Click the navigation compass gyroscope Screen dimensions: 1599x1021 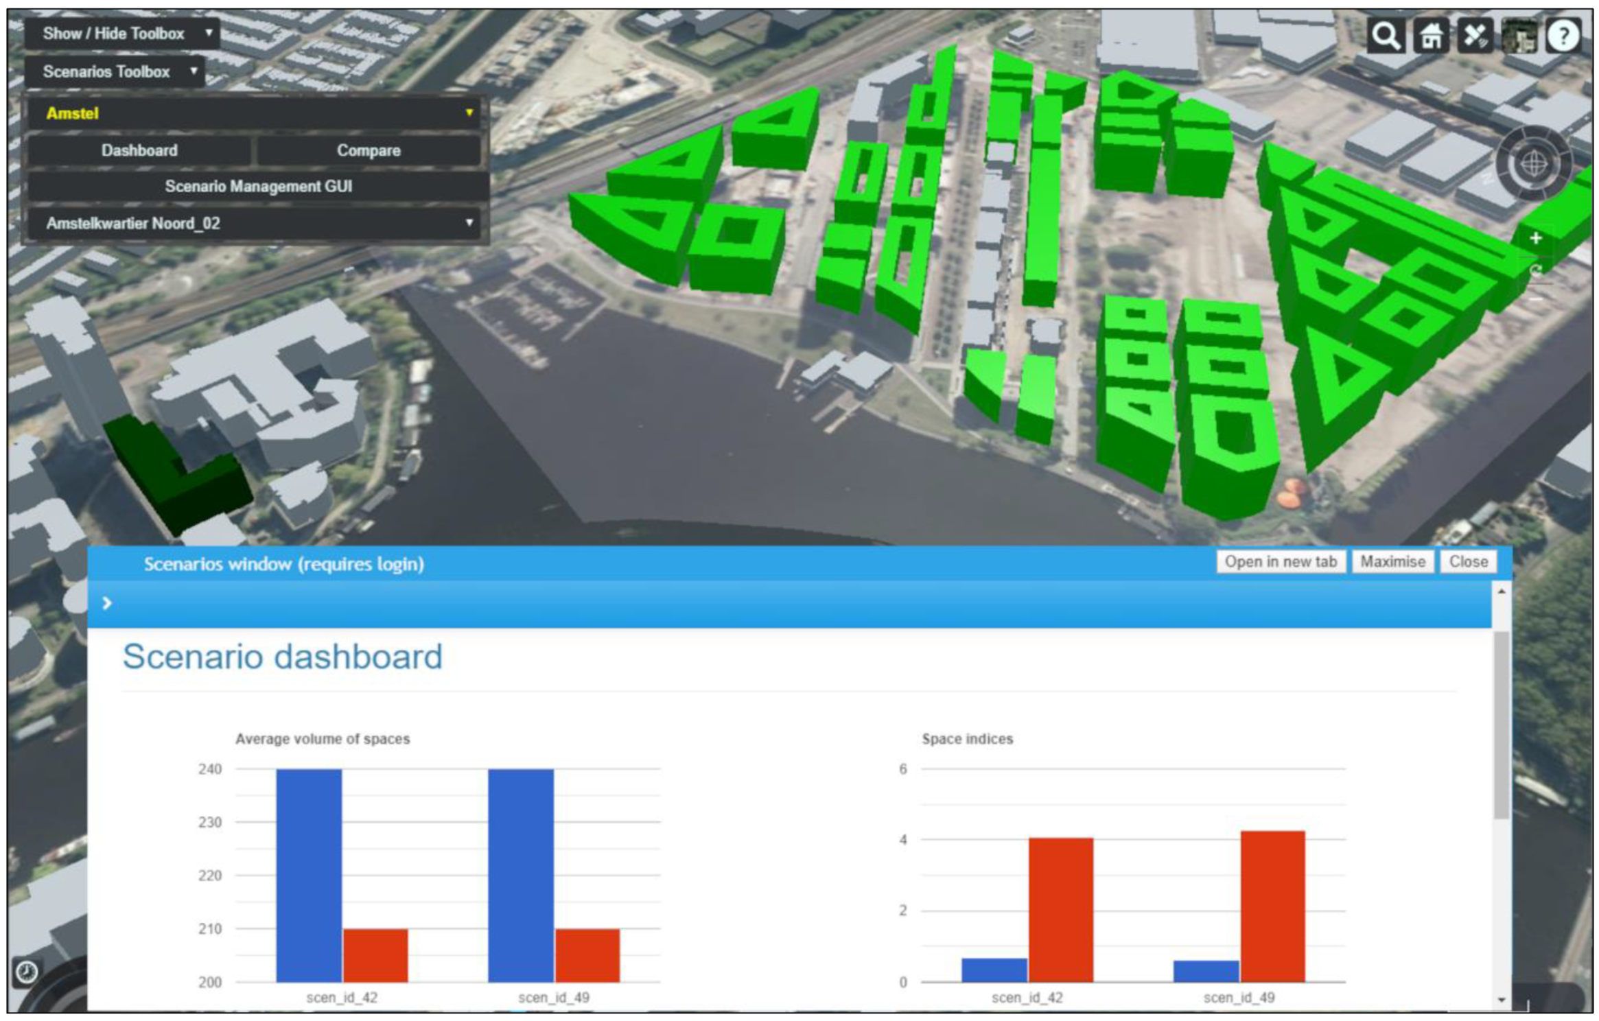[x=1534, y=163]
